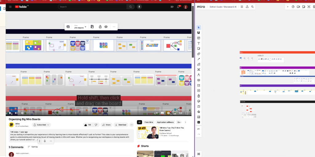Select the cursor tool in Miro toolbar

199,27
